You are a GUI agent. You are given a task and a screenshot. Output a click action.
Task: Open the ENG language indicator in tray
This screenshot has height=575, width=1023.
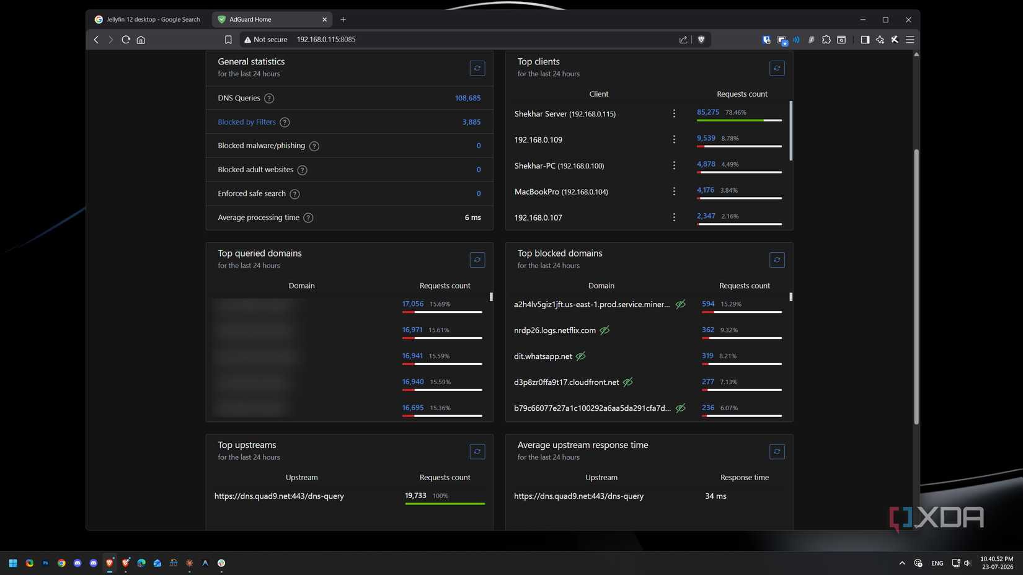(x=937, y=563)
